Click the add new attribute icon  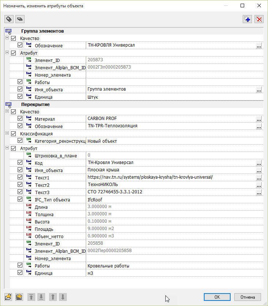(247, 19)
